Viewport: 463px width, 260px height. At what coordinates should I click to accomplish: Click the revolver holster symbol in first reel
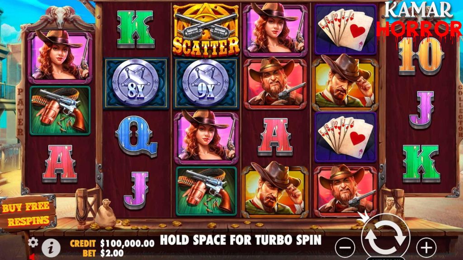coord(60,111)
